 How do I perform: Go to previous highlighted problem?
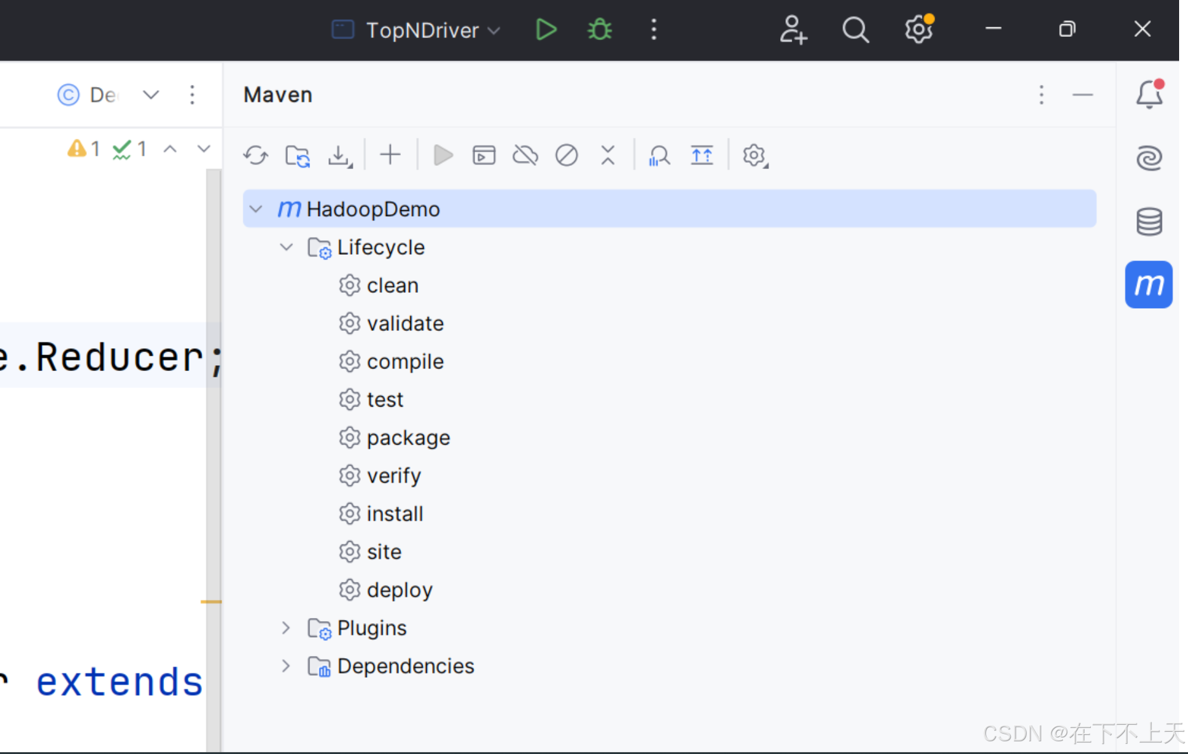[170, 149]
